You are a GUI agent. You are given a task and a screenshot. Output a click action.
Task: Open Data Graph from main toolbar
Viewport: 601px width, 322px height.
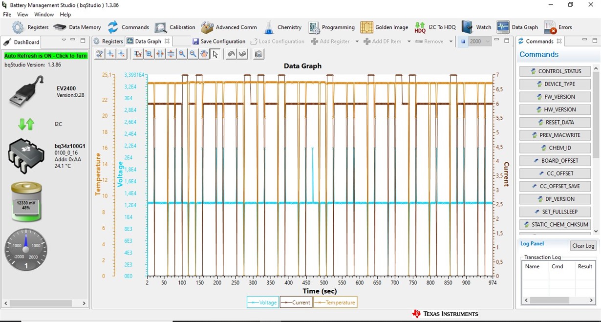517,27
